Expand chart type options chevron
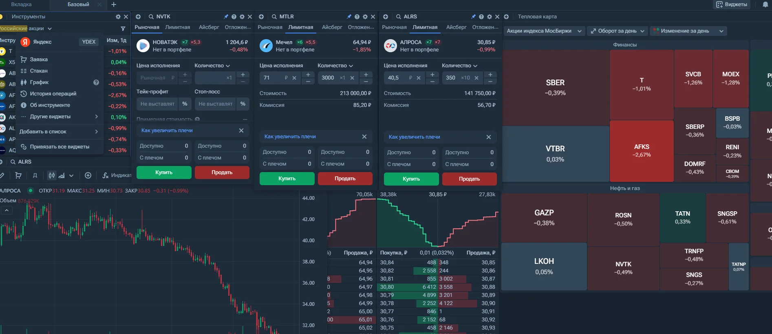772x334 pixels. coord(71,175)
